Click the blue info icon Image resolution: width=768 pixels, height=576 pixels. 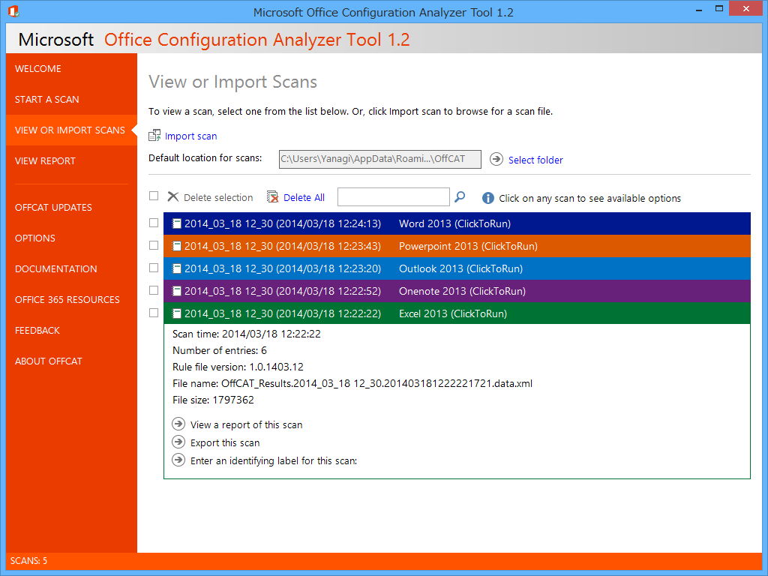coord(487,198)
